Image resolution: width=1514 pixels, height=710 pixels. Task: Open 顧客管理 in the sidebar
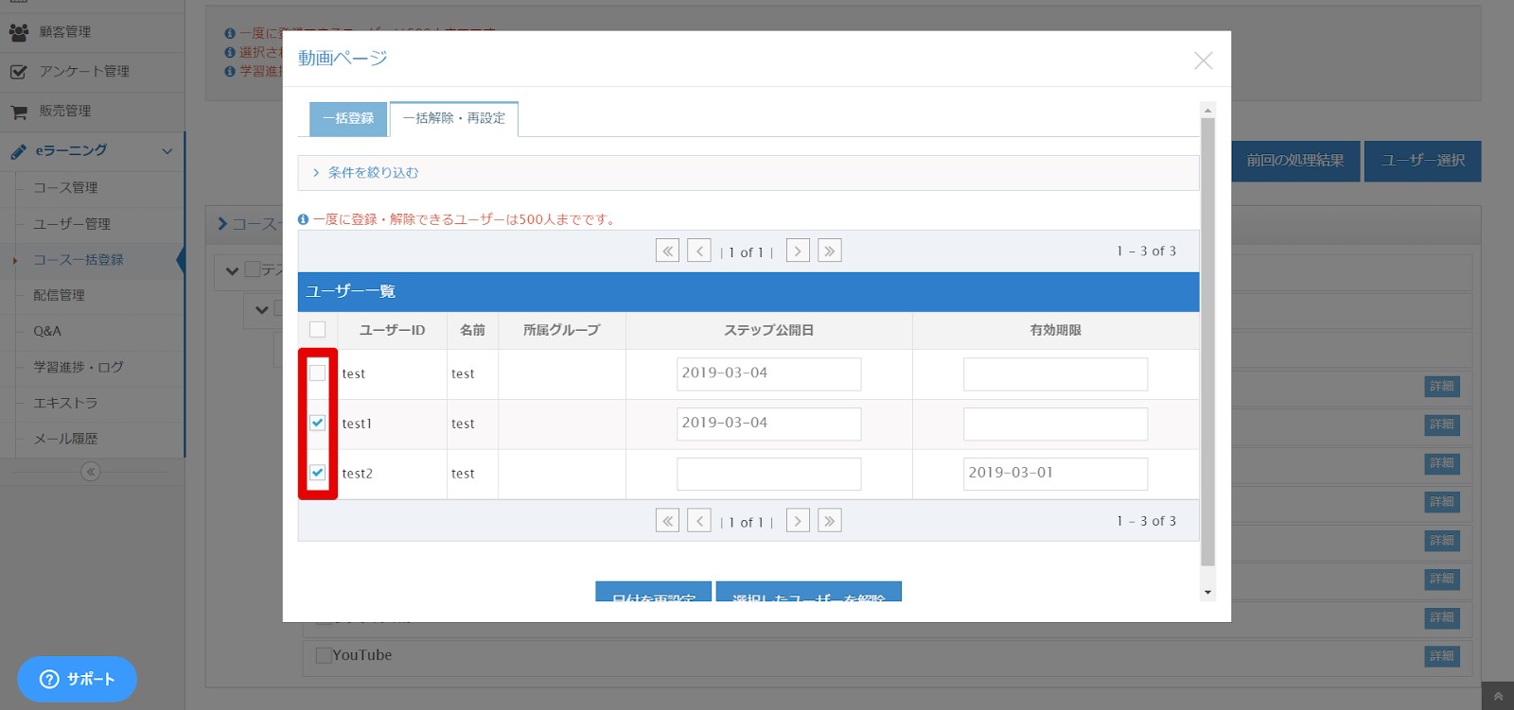(x=92, y=32)
